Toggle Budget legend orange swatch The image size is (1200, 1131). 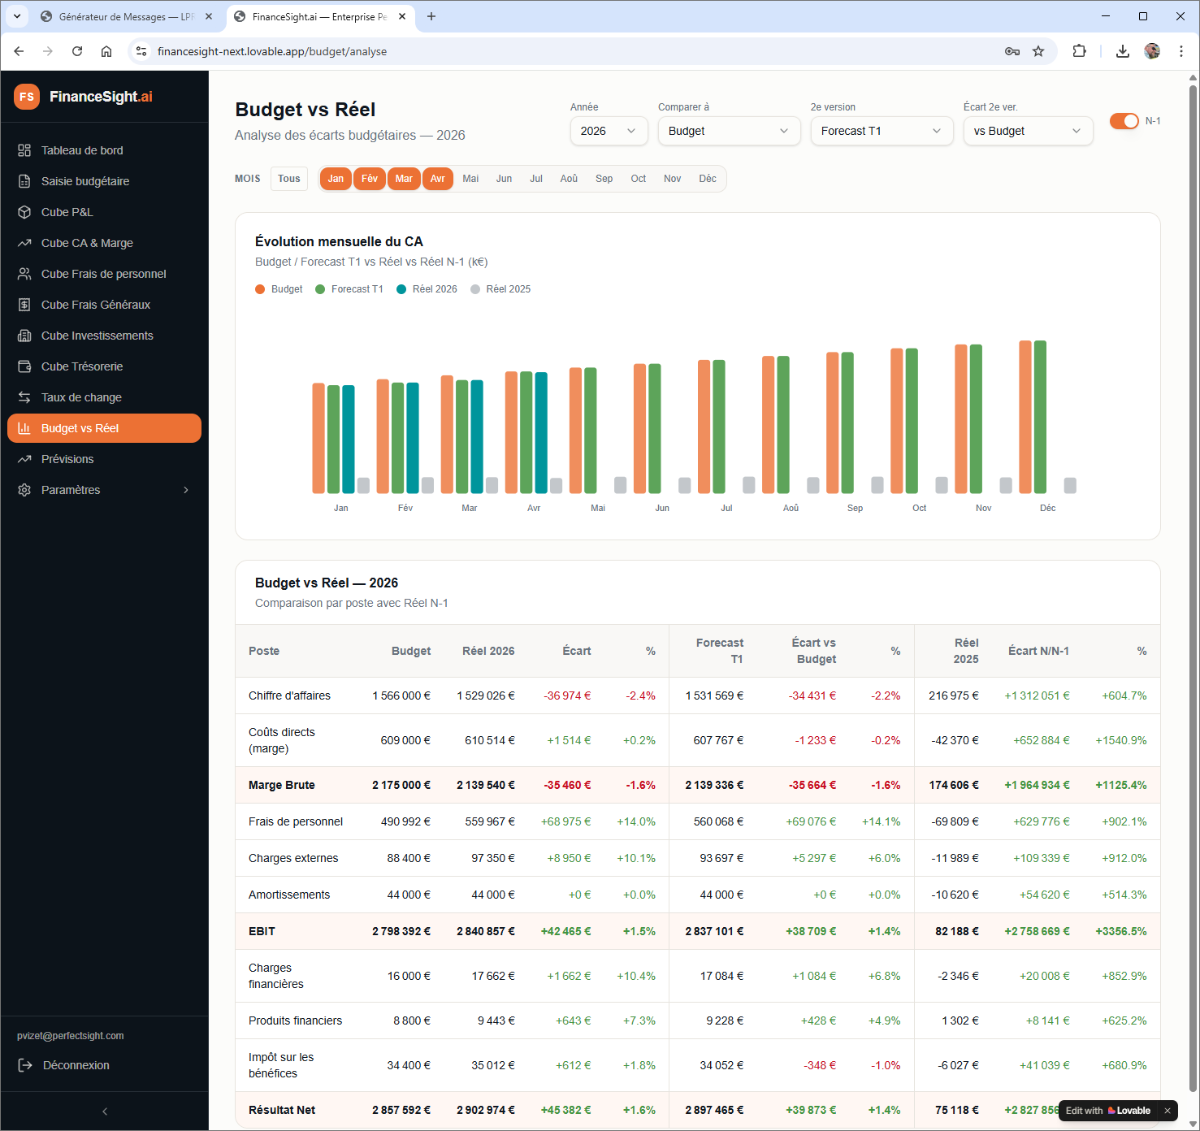point(260,289)
